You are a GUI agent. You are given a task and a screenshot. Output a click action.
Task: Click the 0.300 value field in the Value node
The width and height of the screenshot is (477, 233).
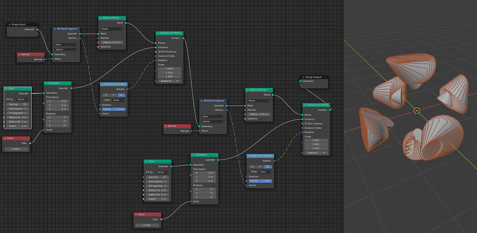[x=147, y=225]
